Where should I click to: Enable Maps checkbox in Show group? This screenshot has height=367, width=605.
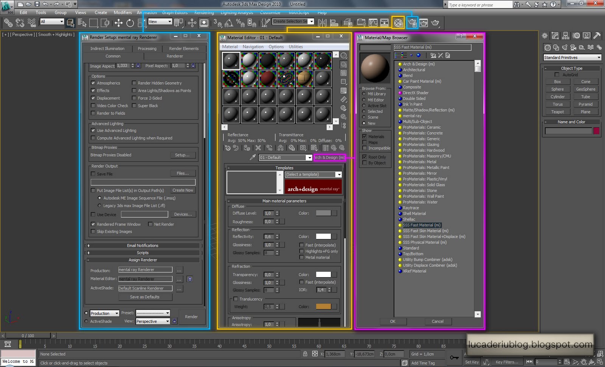pyautogui.click(x=365, y=142)
